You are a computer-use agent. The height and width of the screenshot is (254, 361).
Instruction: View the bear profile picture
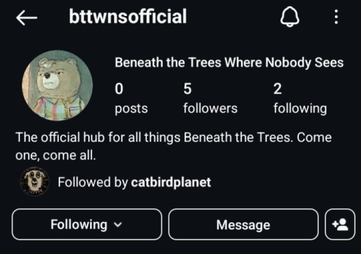coord(57,86)
